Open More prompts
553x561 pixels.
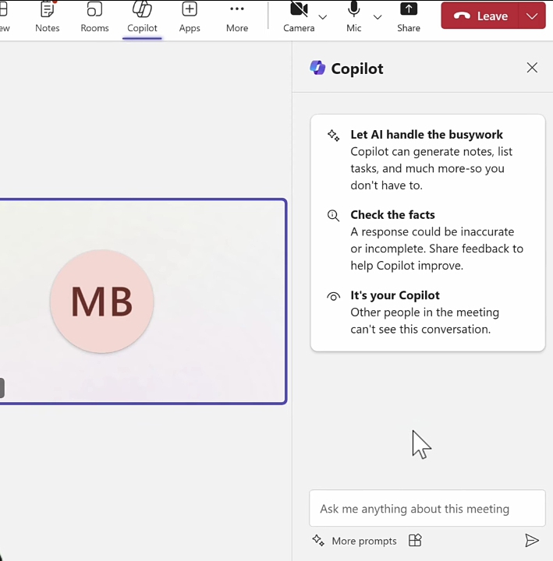pos(355,541)
